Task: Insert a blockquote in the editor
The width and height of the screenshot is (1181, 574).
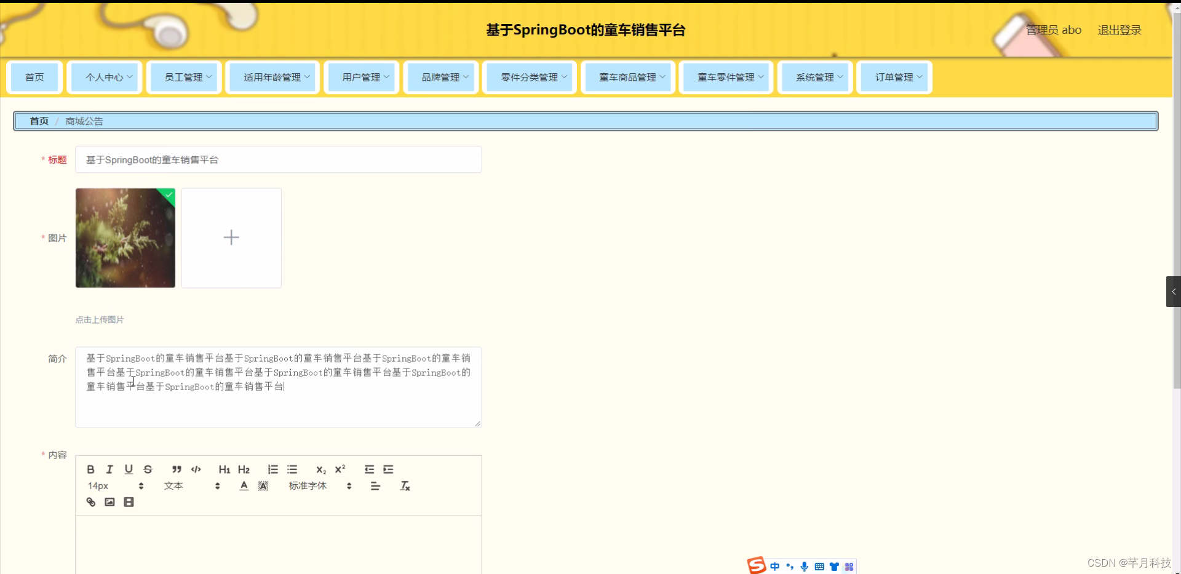Action: pos(177,469)
